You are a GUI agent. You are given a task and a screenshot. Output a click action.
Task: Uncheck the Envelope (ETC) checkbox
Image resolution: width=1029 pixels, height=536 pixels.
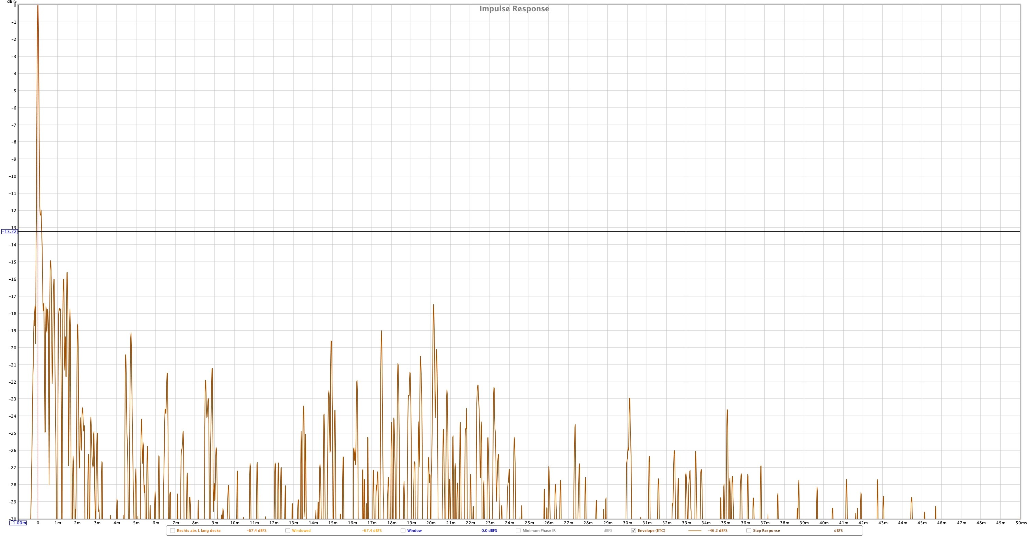634,531
